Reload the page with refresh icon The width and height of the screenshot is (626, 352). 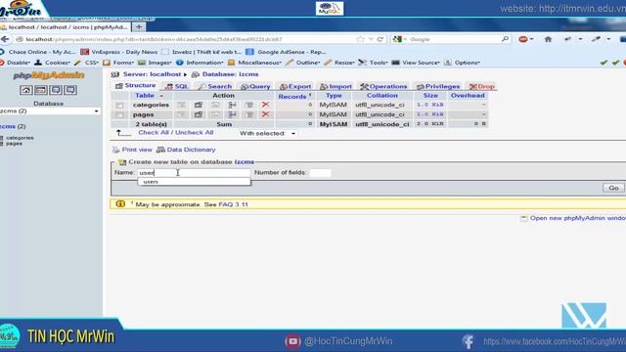click(380, 39)
